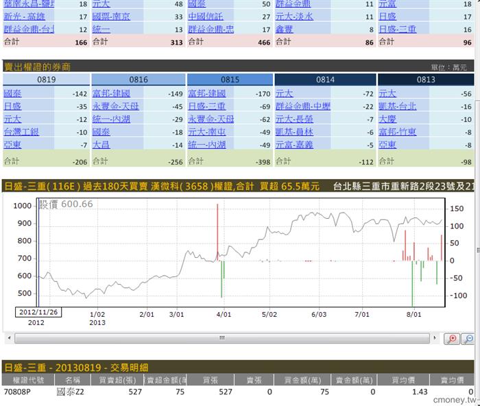The height and width of the screenshot is (406, 480).
Task: Open 元大-南屯 broker link
Action: coord(207,132)
